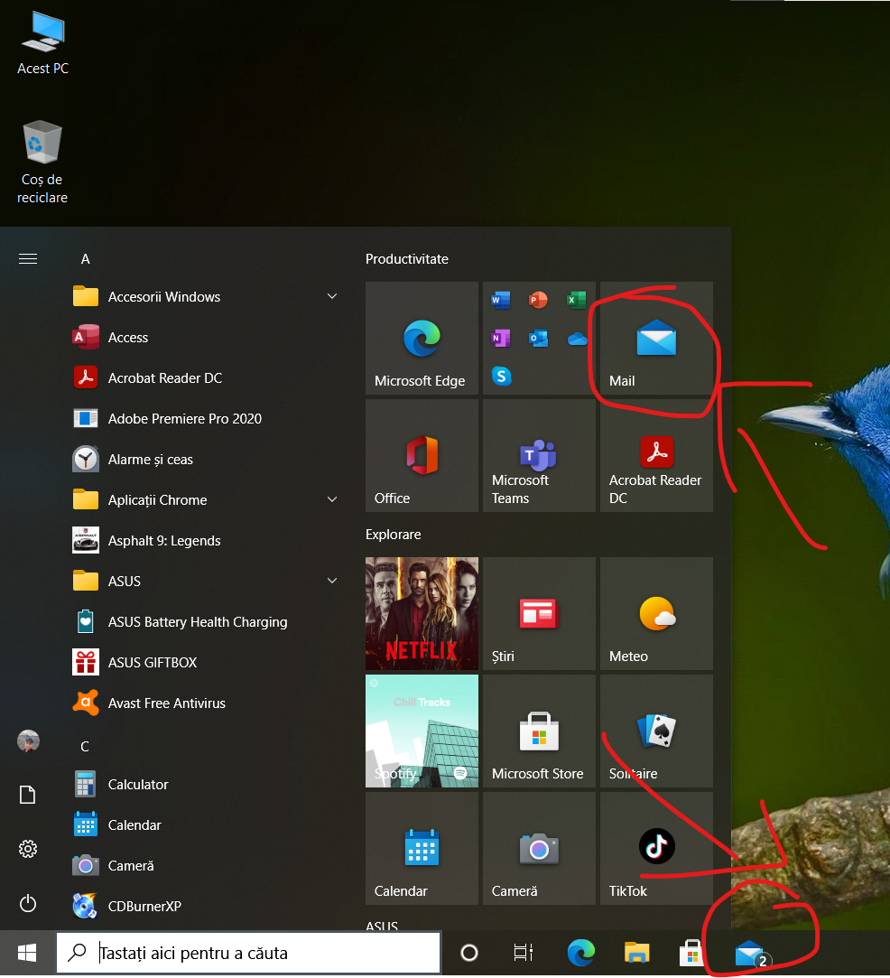890x978 pixels.
Task: Click the Windows Start button
Action: click(27, 953)
